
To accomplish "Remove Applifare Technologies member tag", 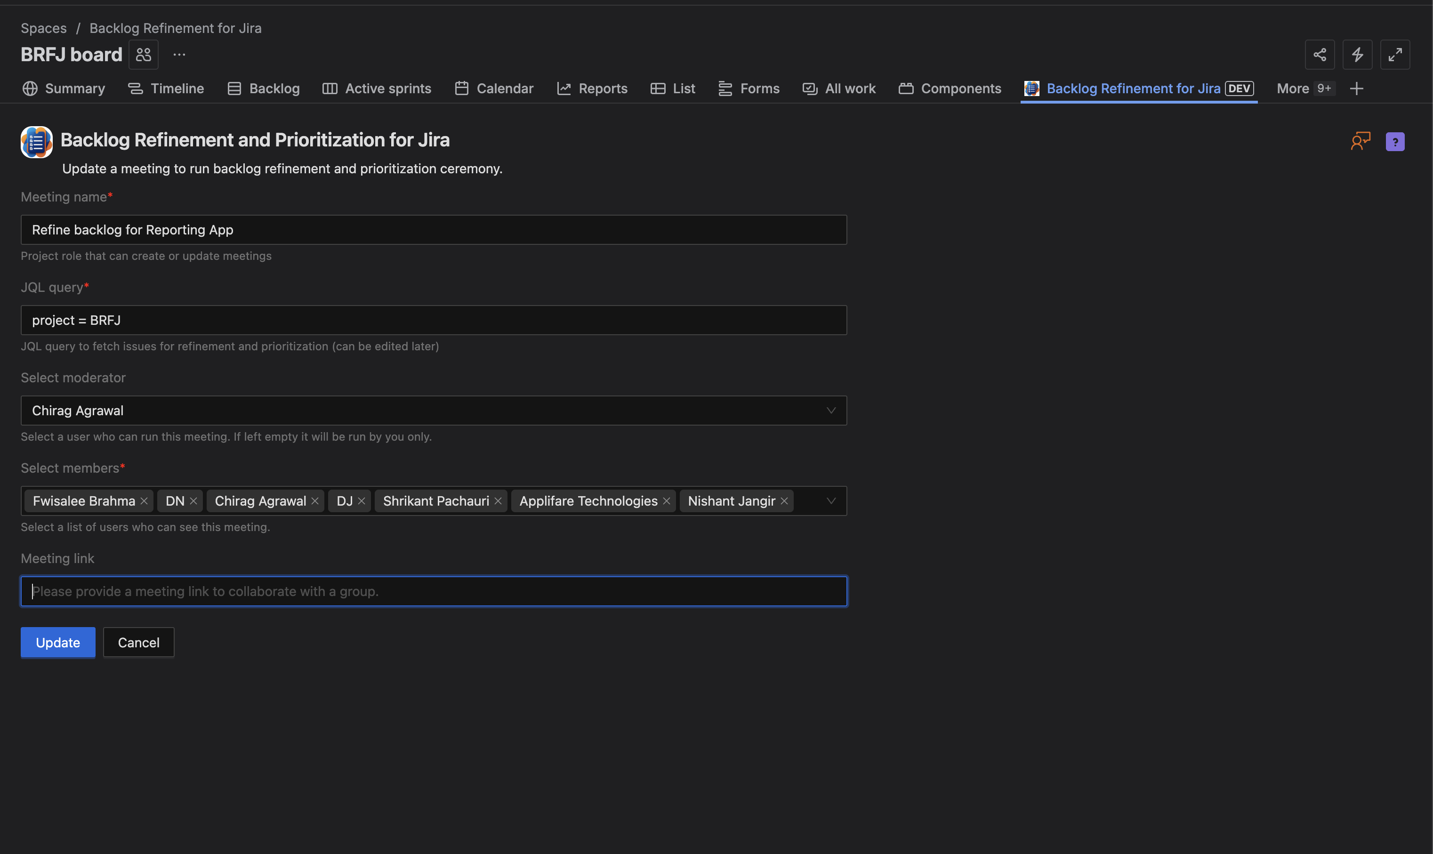I will tap(666, 501).
